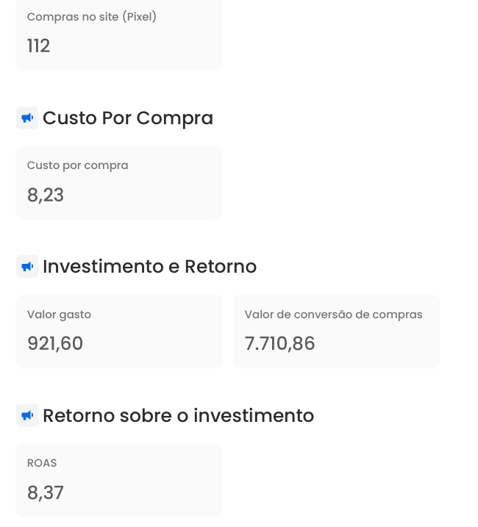This screenshot has width=478, height=527.
Task: Click the Custo Por Compra section heading
Action: (128, 118)
